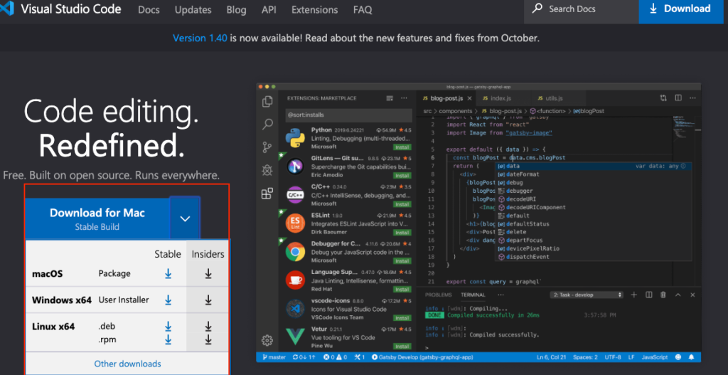This screenshot has width=728, height=375.
Task: Open API in top navigation
Action: click(269, 9)
